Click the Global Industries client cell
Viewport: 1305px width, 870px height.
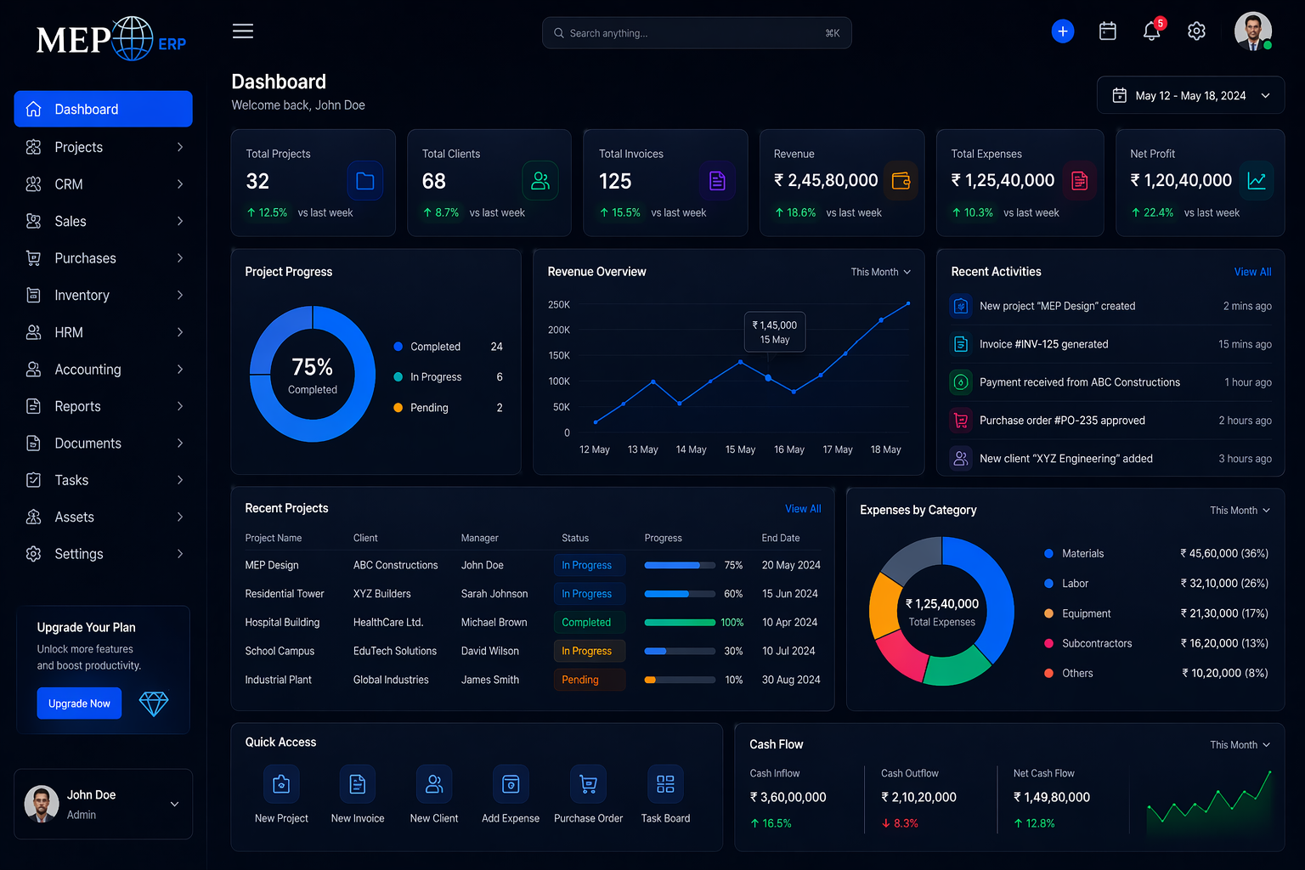click(x=391, y=680)
